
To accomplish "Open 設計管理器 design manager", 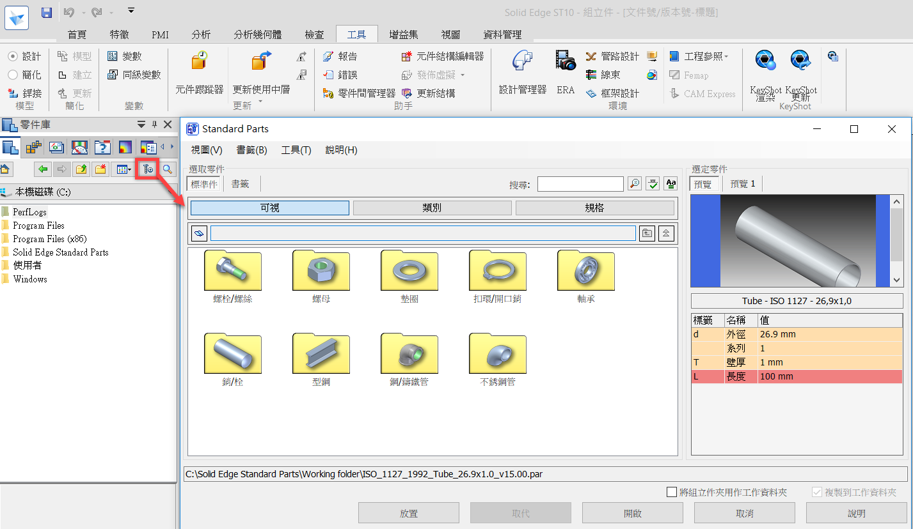I will [523, 72].
